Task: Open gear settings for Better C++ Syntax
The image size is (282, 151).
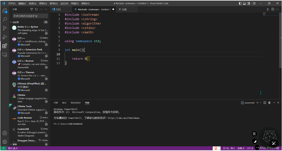Action: [x=46, y=33]
